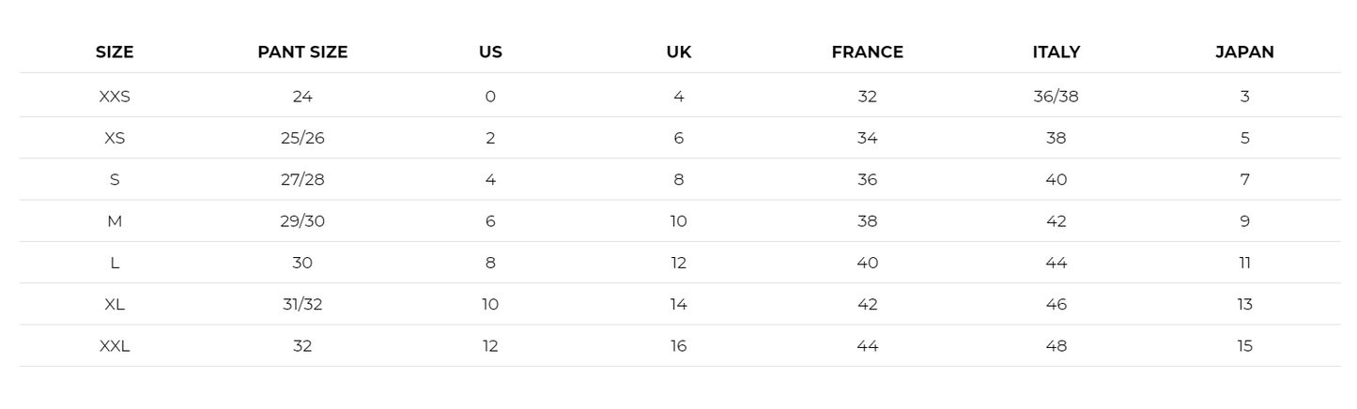Click the 25/26 pant size cell
1357x409 pixels.
[302, 138]
